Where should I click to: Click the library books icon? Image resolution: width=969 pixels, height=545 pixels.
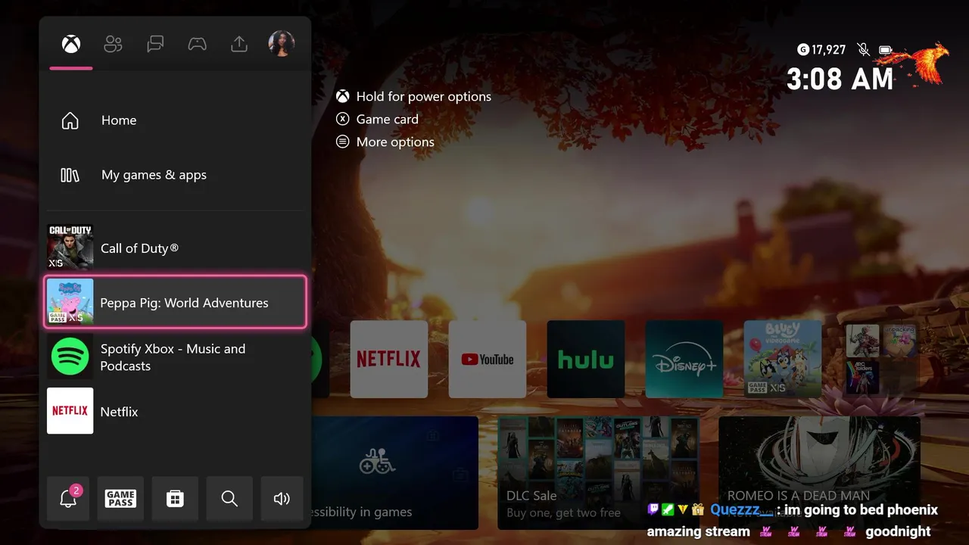click(70, 175)
